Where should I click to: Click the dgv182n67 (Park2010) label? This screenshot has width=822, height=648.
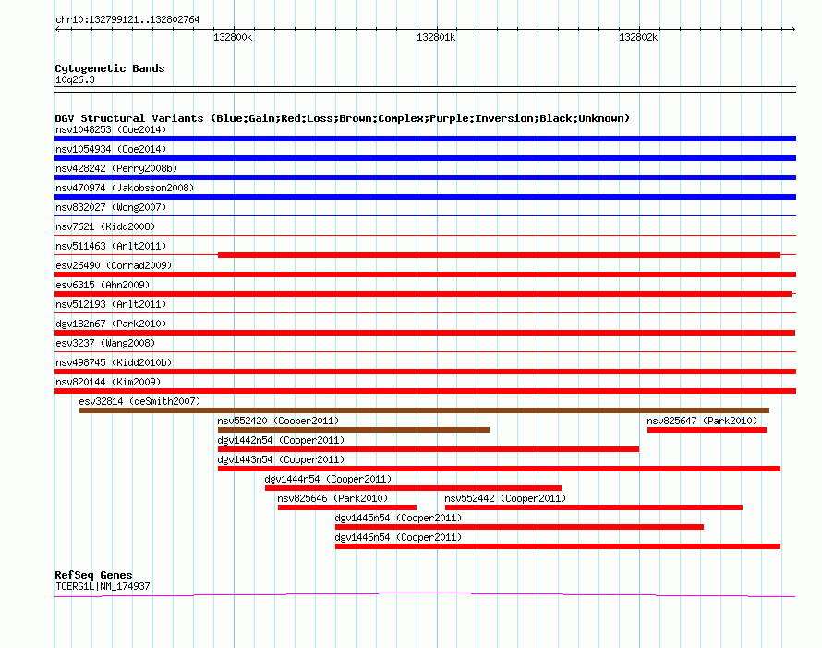[111, 324]
